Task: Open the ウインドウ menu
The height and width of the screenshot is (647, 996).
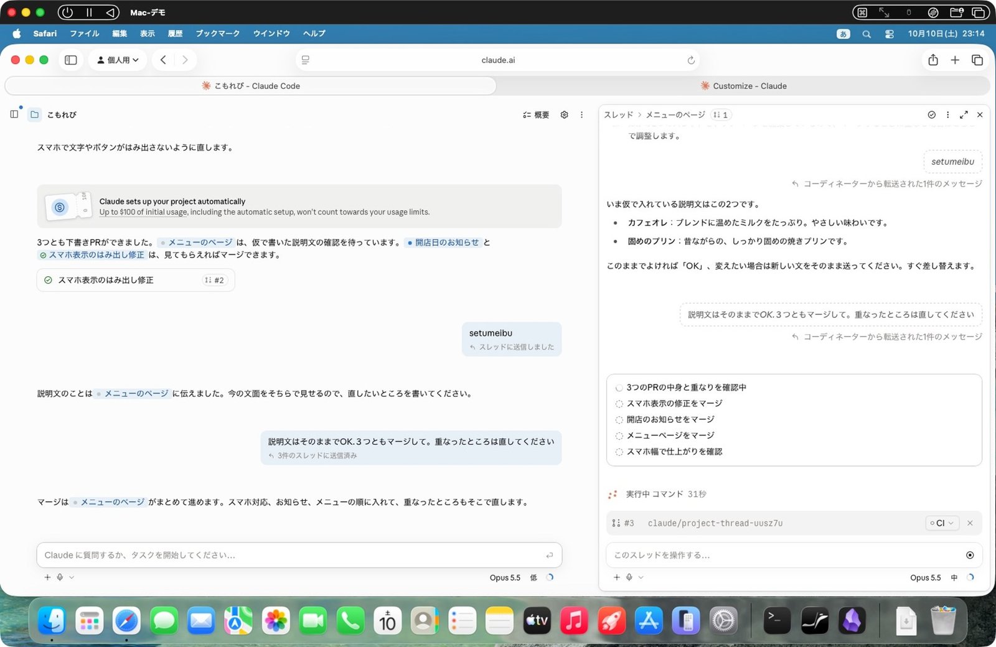Action: [271, 34]
